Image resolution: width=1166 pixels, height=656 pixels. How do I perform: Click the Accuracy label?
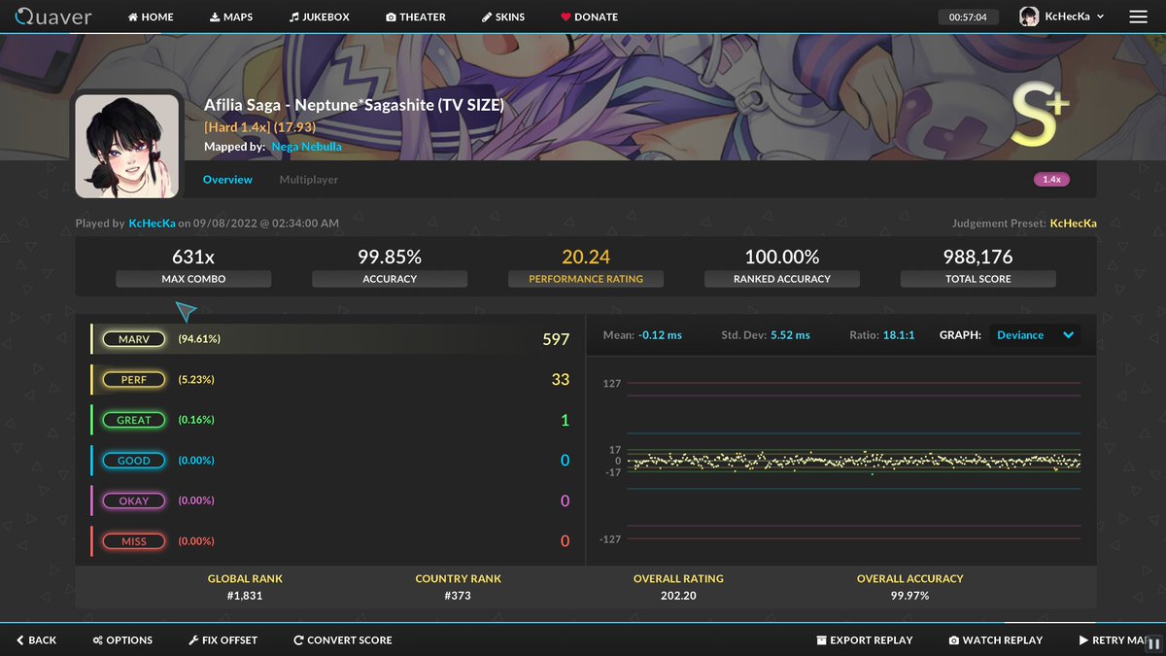[390, 279]
